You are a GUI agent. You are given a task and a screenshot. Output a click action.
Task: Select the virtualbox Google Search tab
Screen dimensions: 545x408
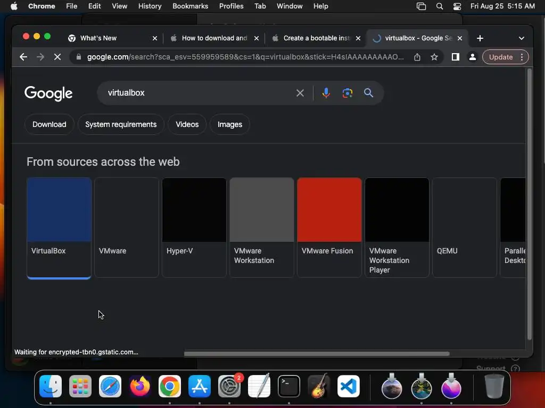point(416,38)
